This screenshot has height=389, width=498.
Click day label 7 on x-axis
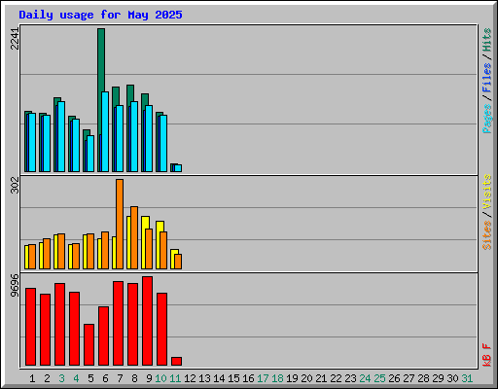click(120, 378)
